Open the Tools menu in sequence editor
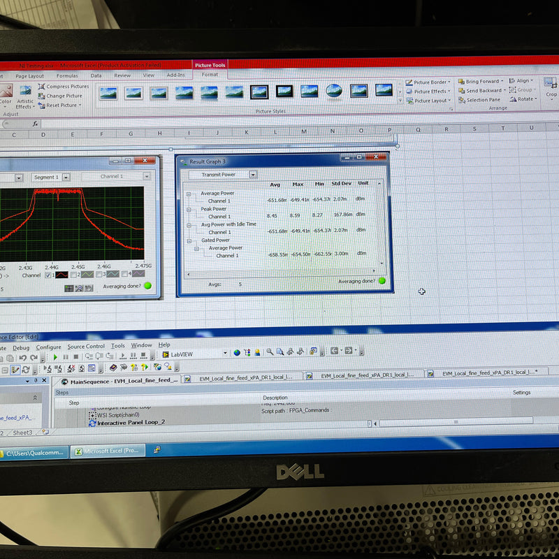The height and width of the screenshot is (559, 559). tap(117, 345)
